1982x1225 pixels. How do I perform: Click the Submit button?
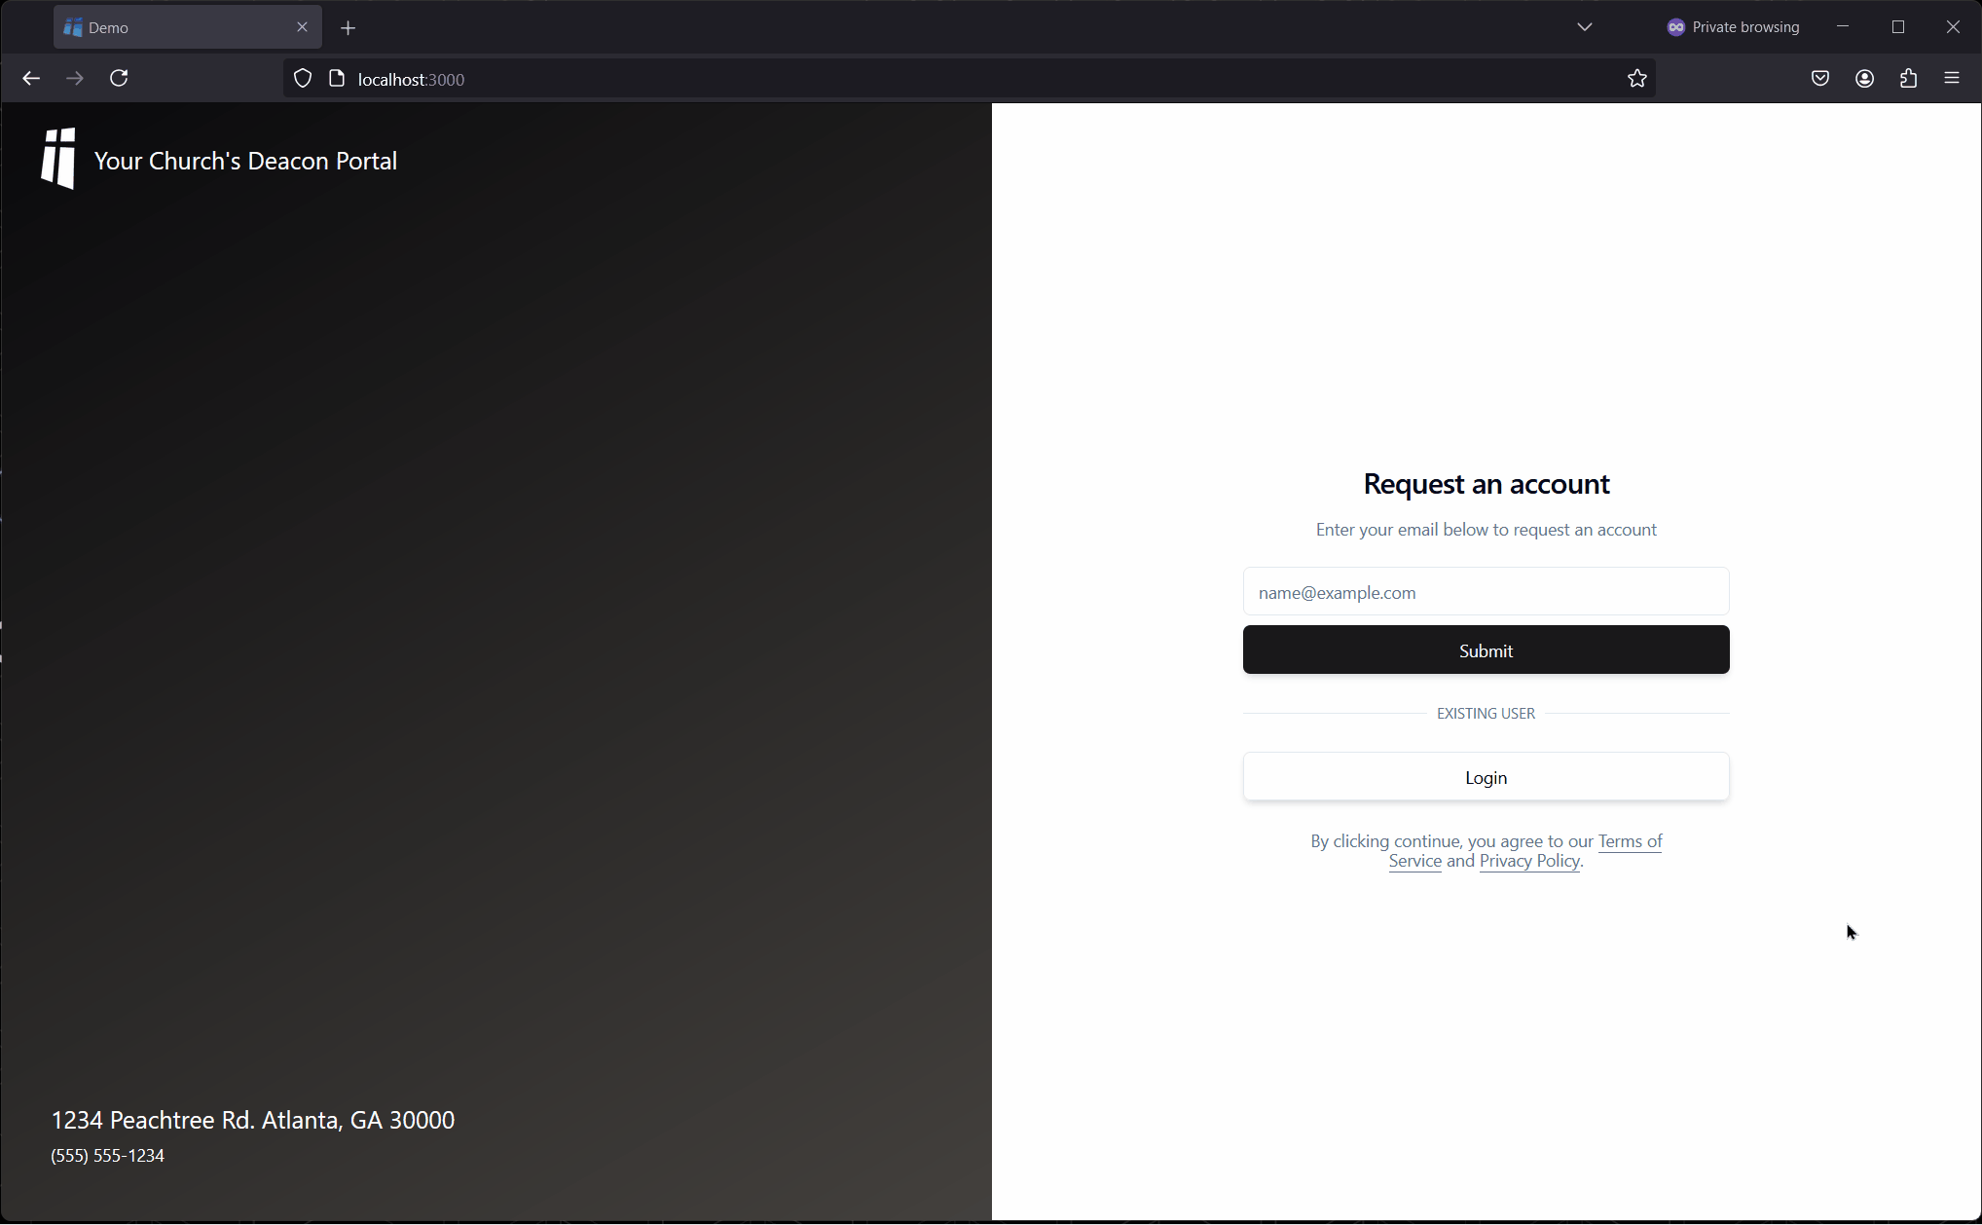1486,650
